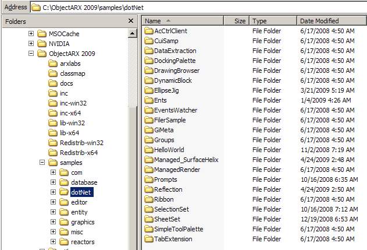Select docs in the folder tree
Screen dimensions: 367x250
click(66, 83)
